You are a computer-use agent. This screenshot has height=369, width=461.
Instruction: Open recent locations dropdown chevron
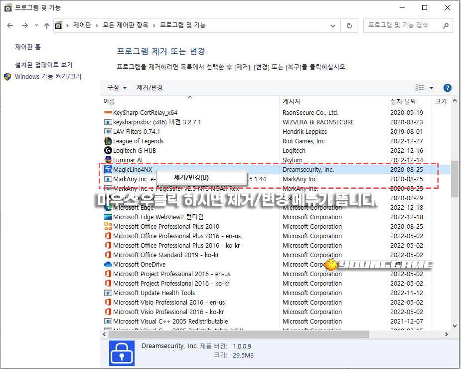[x=36, y=25]
